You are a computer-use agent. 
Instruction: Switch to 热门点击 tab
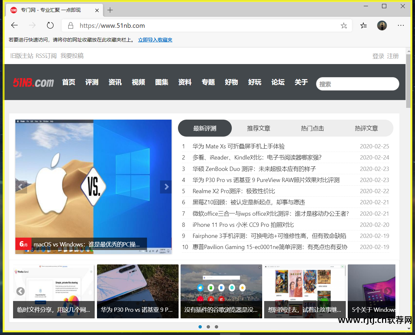point(312,128)
